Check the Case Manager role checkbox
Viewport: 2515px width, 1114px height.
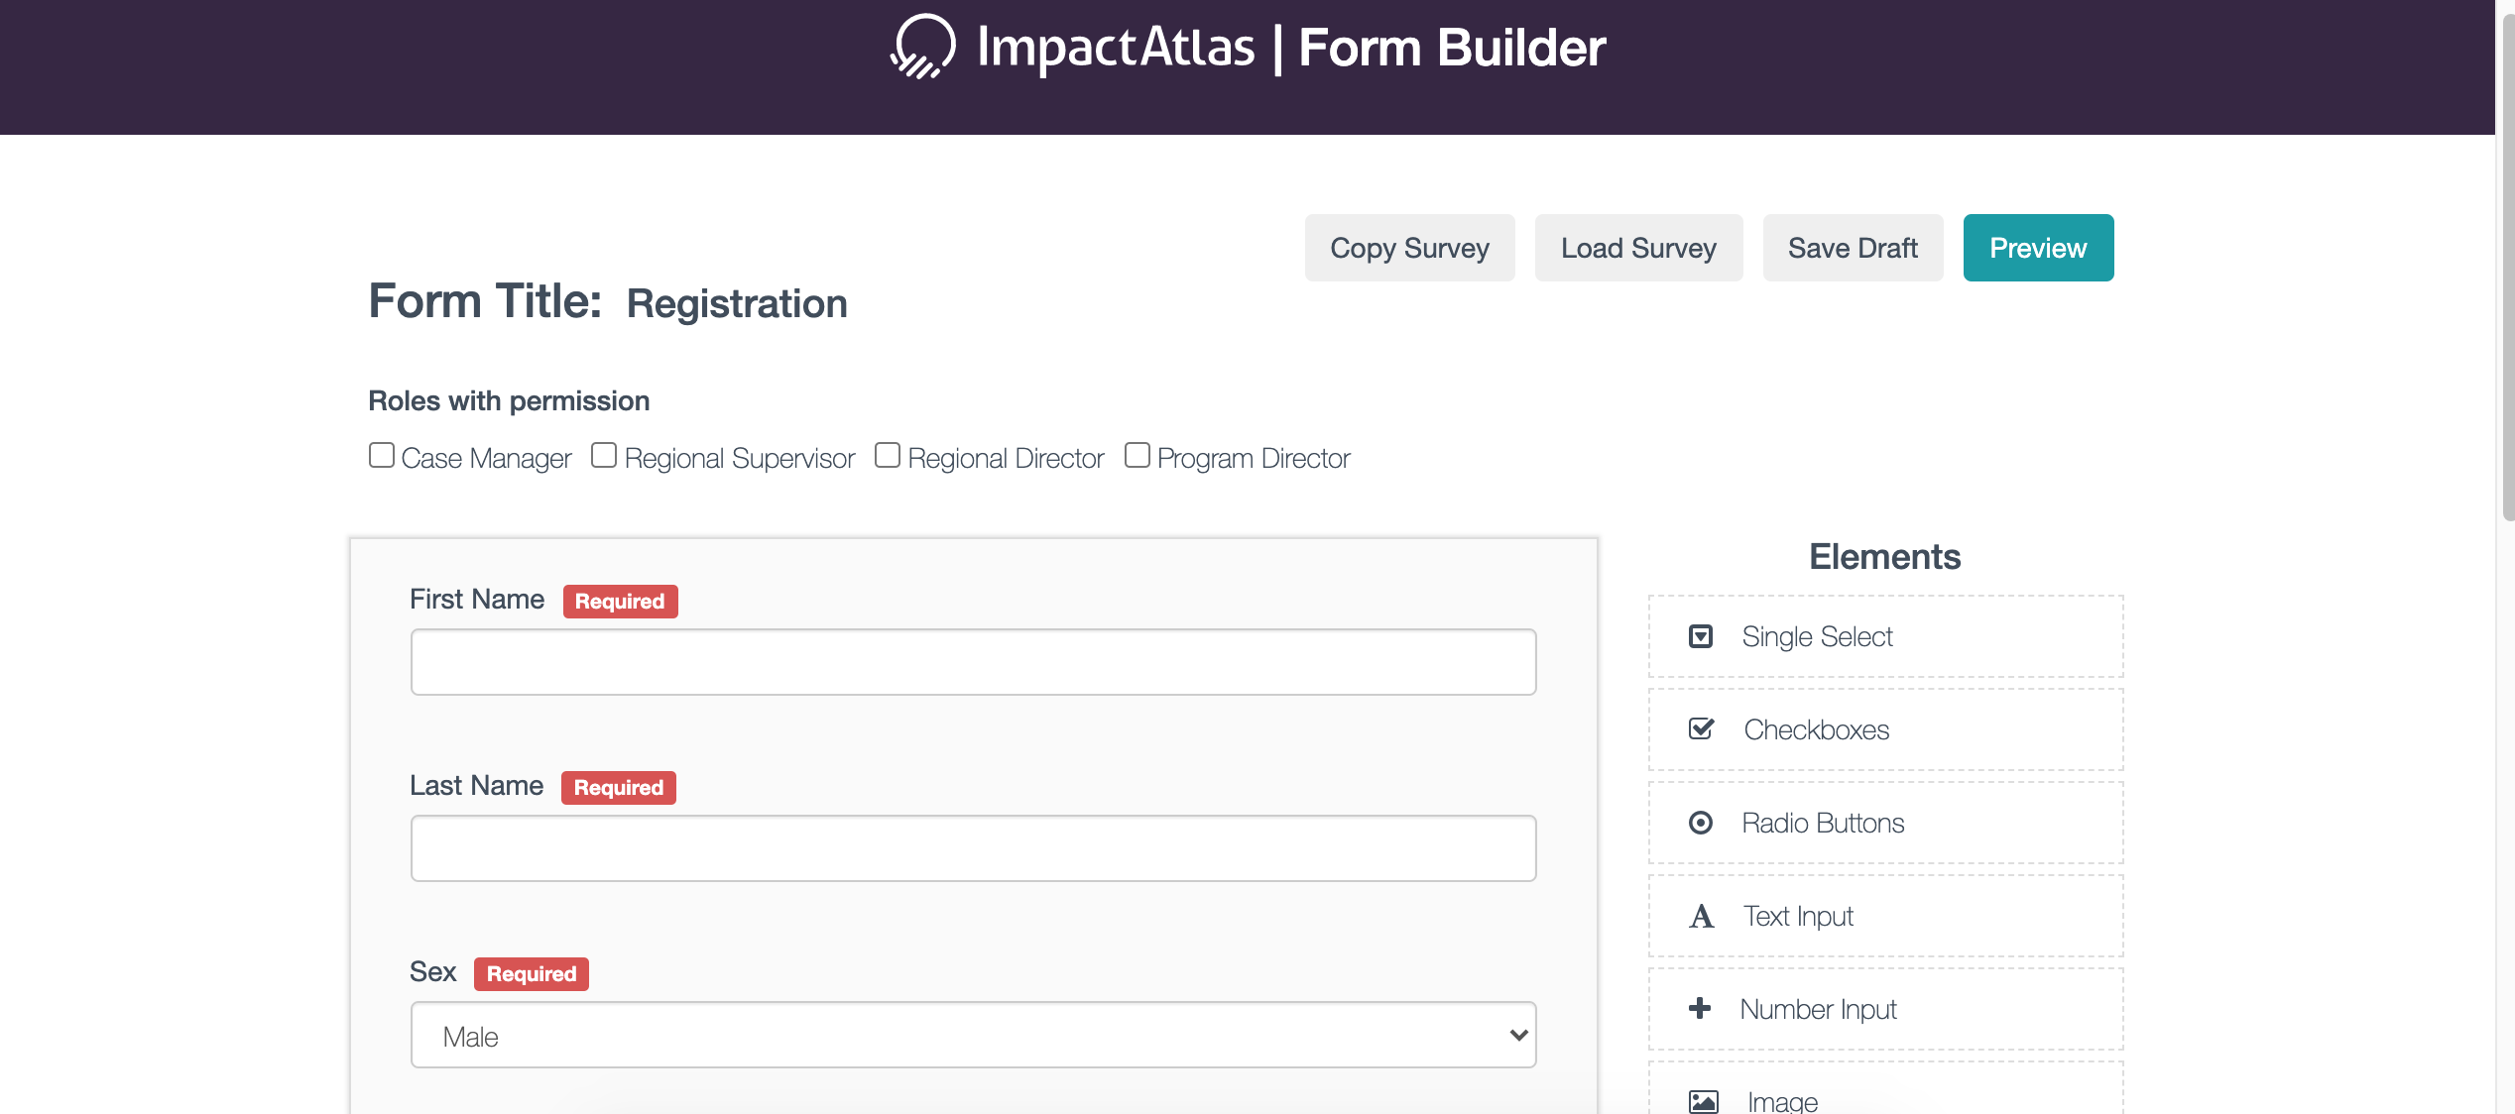pyautogui.click(x=382, y=456)
